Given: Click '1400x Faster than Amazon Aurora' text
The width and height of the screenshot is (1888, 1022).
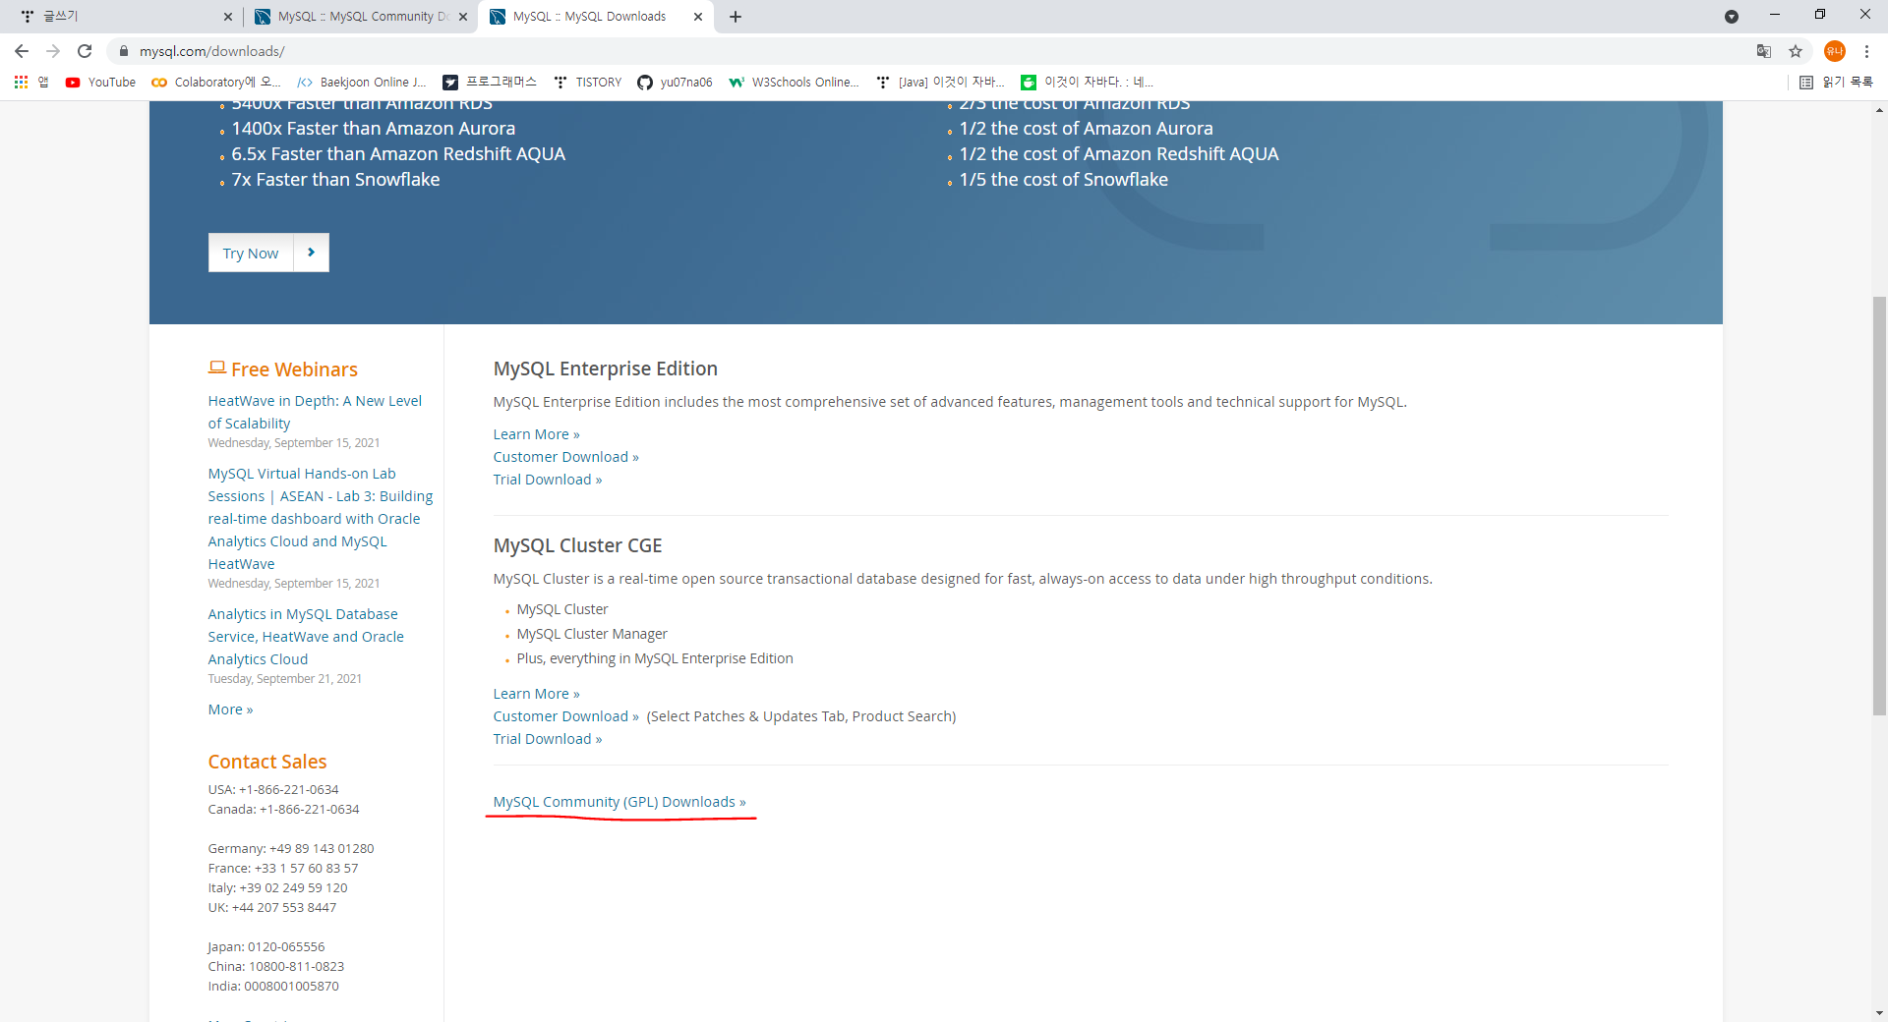Looking at the screenshot, I should (374, 129).
